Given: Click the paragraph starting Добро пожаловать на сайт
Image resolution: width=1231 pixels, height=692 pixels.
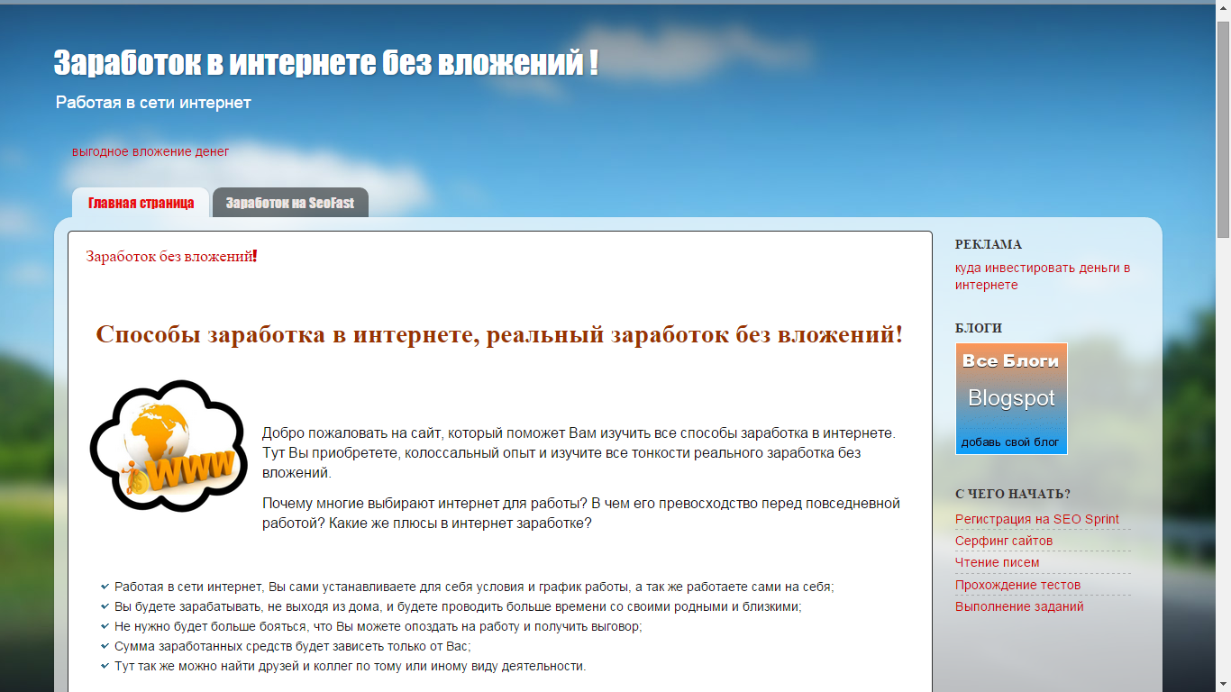Looking at the screenshot, I should tap(579, 452).
